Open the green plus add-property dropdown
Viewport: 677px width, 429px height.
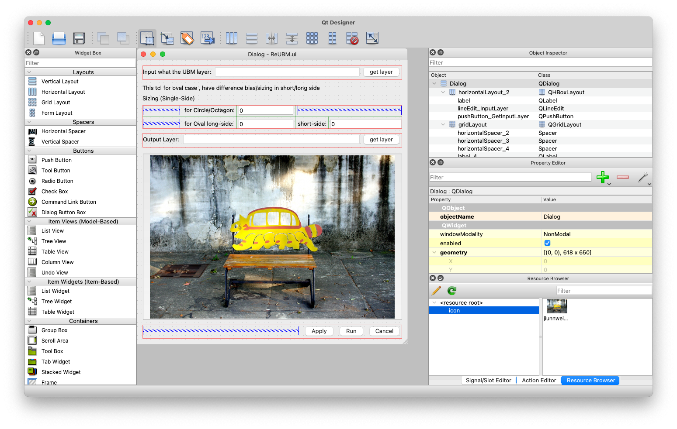[x=603, y=178]
